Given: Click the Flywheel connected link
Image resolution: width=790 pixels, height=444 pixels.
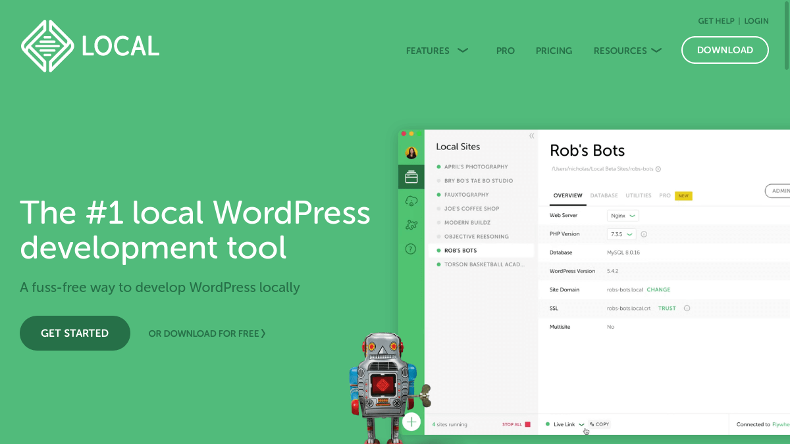Looking at the screenshot, I should point(781,424).
